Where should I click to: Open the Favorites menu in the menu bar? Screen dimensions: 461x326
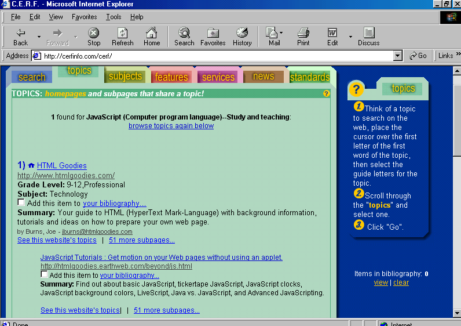[x=85, y=17]
